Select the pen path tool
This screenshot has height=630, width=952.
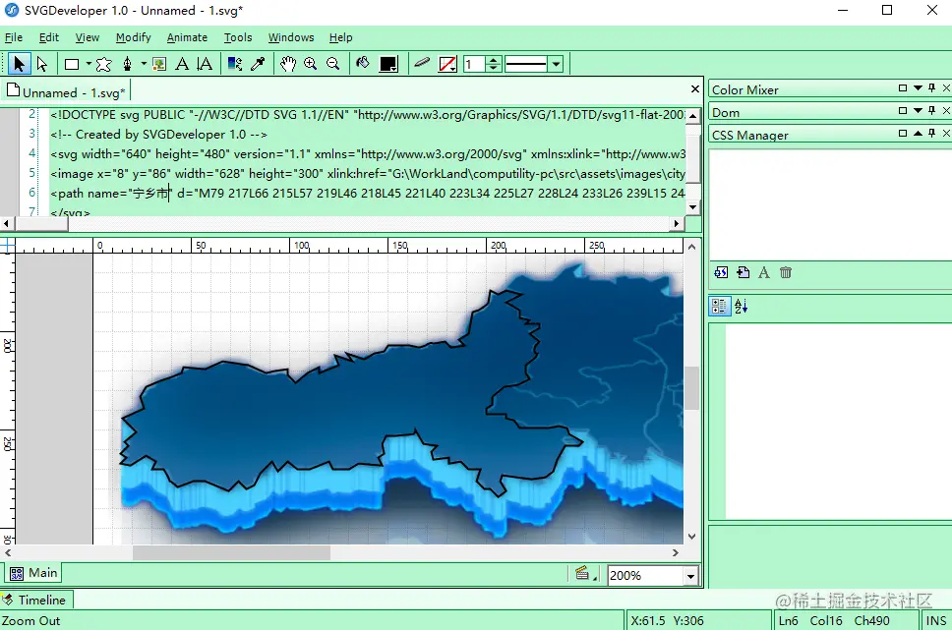(128, 64)
